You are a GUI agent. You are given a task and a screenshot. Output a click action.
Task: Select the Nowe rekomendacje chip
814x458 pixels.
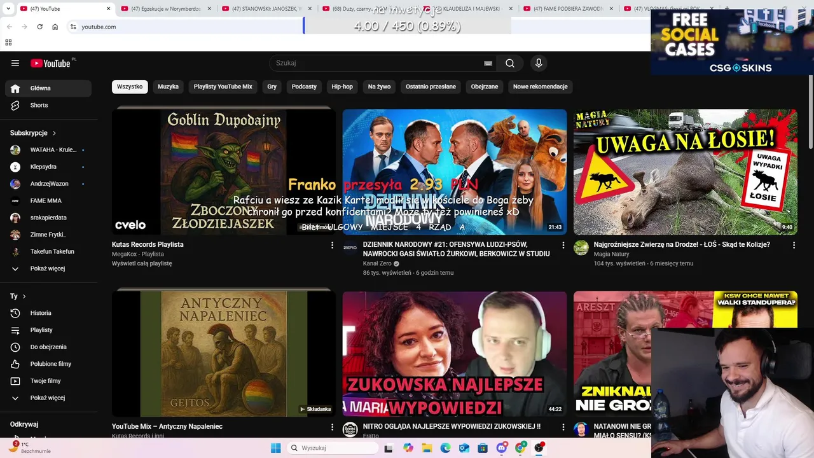(x=541, y=87)
